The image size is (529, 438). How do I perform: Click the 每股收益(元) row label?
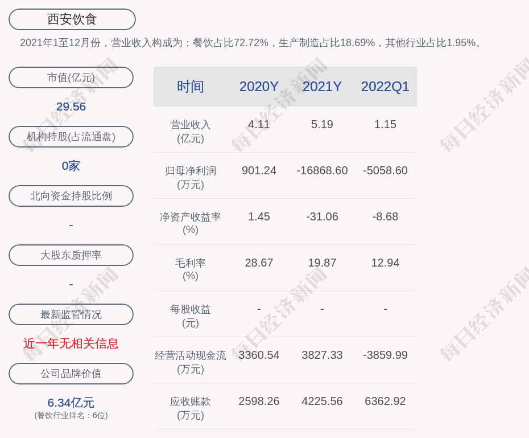pyautogui.click(x=191, y=316)
